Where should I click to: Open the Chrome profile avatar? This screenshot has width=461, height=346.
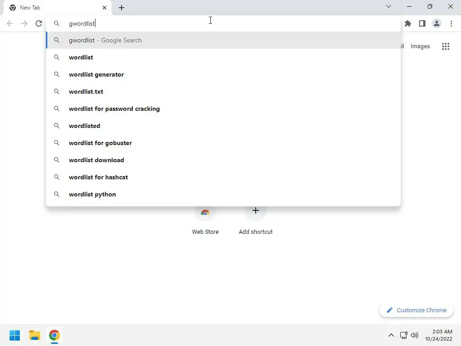pyautogui.click(x=437, y=23)
